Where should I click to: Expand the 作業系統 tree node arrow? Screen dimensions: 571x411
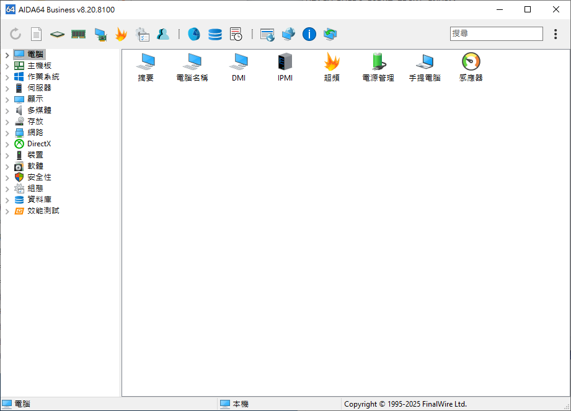point(7,77)
